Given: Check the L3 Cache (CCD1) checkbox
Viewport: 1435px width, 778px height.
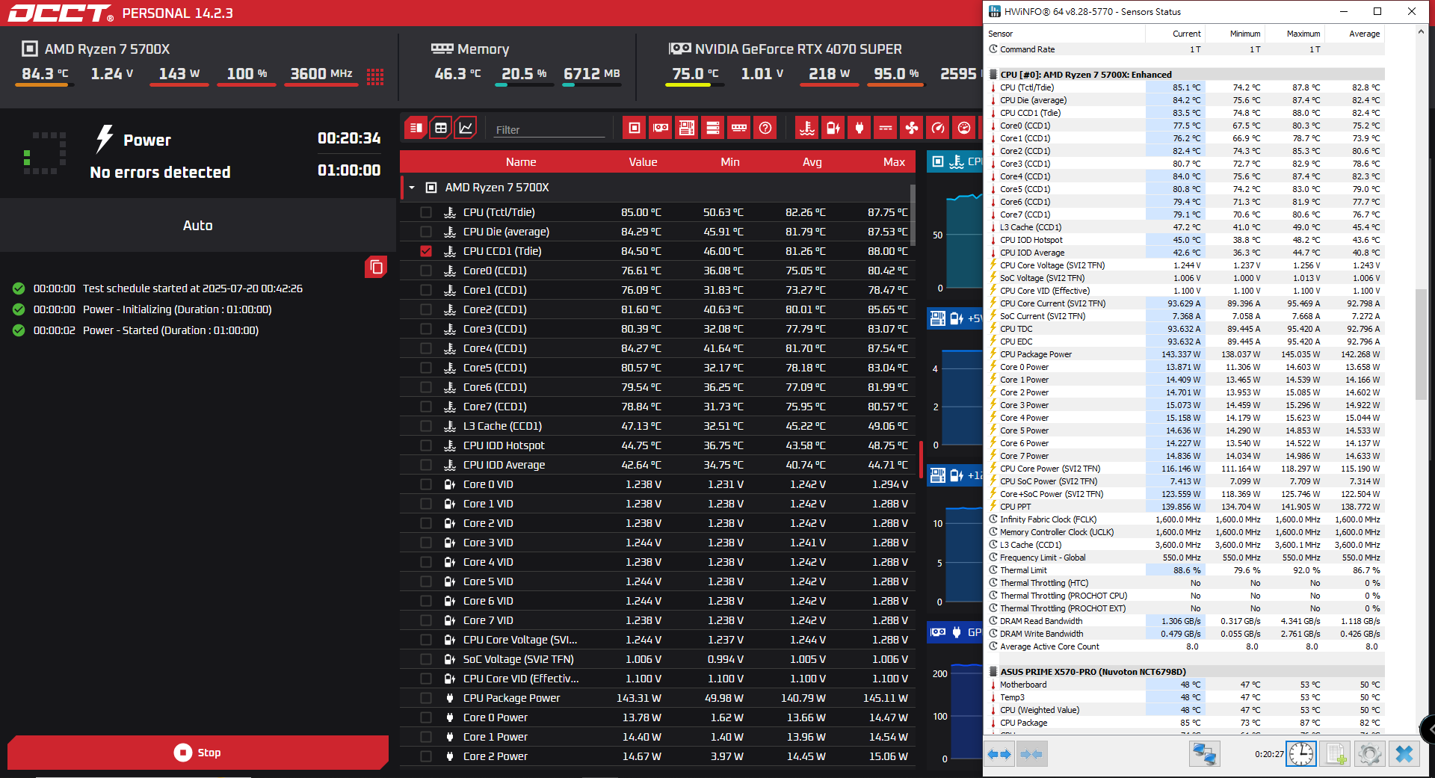Looking at the screenshot, I should pyautogui.click(x=426, y=426).
